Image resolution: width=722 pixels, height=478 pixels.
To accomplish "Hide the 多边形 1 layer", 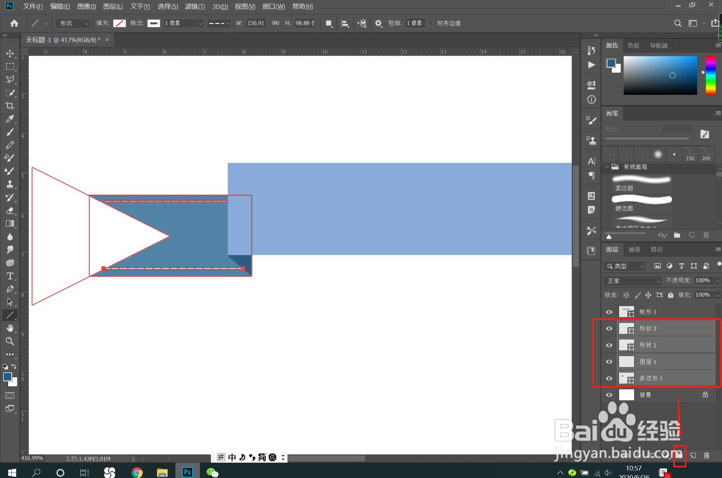I will pos(609,378).
